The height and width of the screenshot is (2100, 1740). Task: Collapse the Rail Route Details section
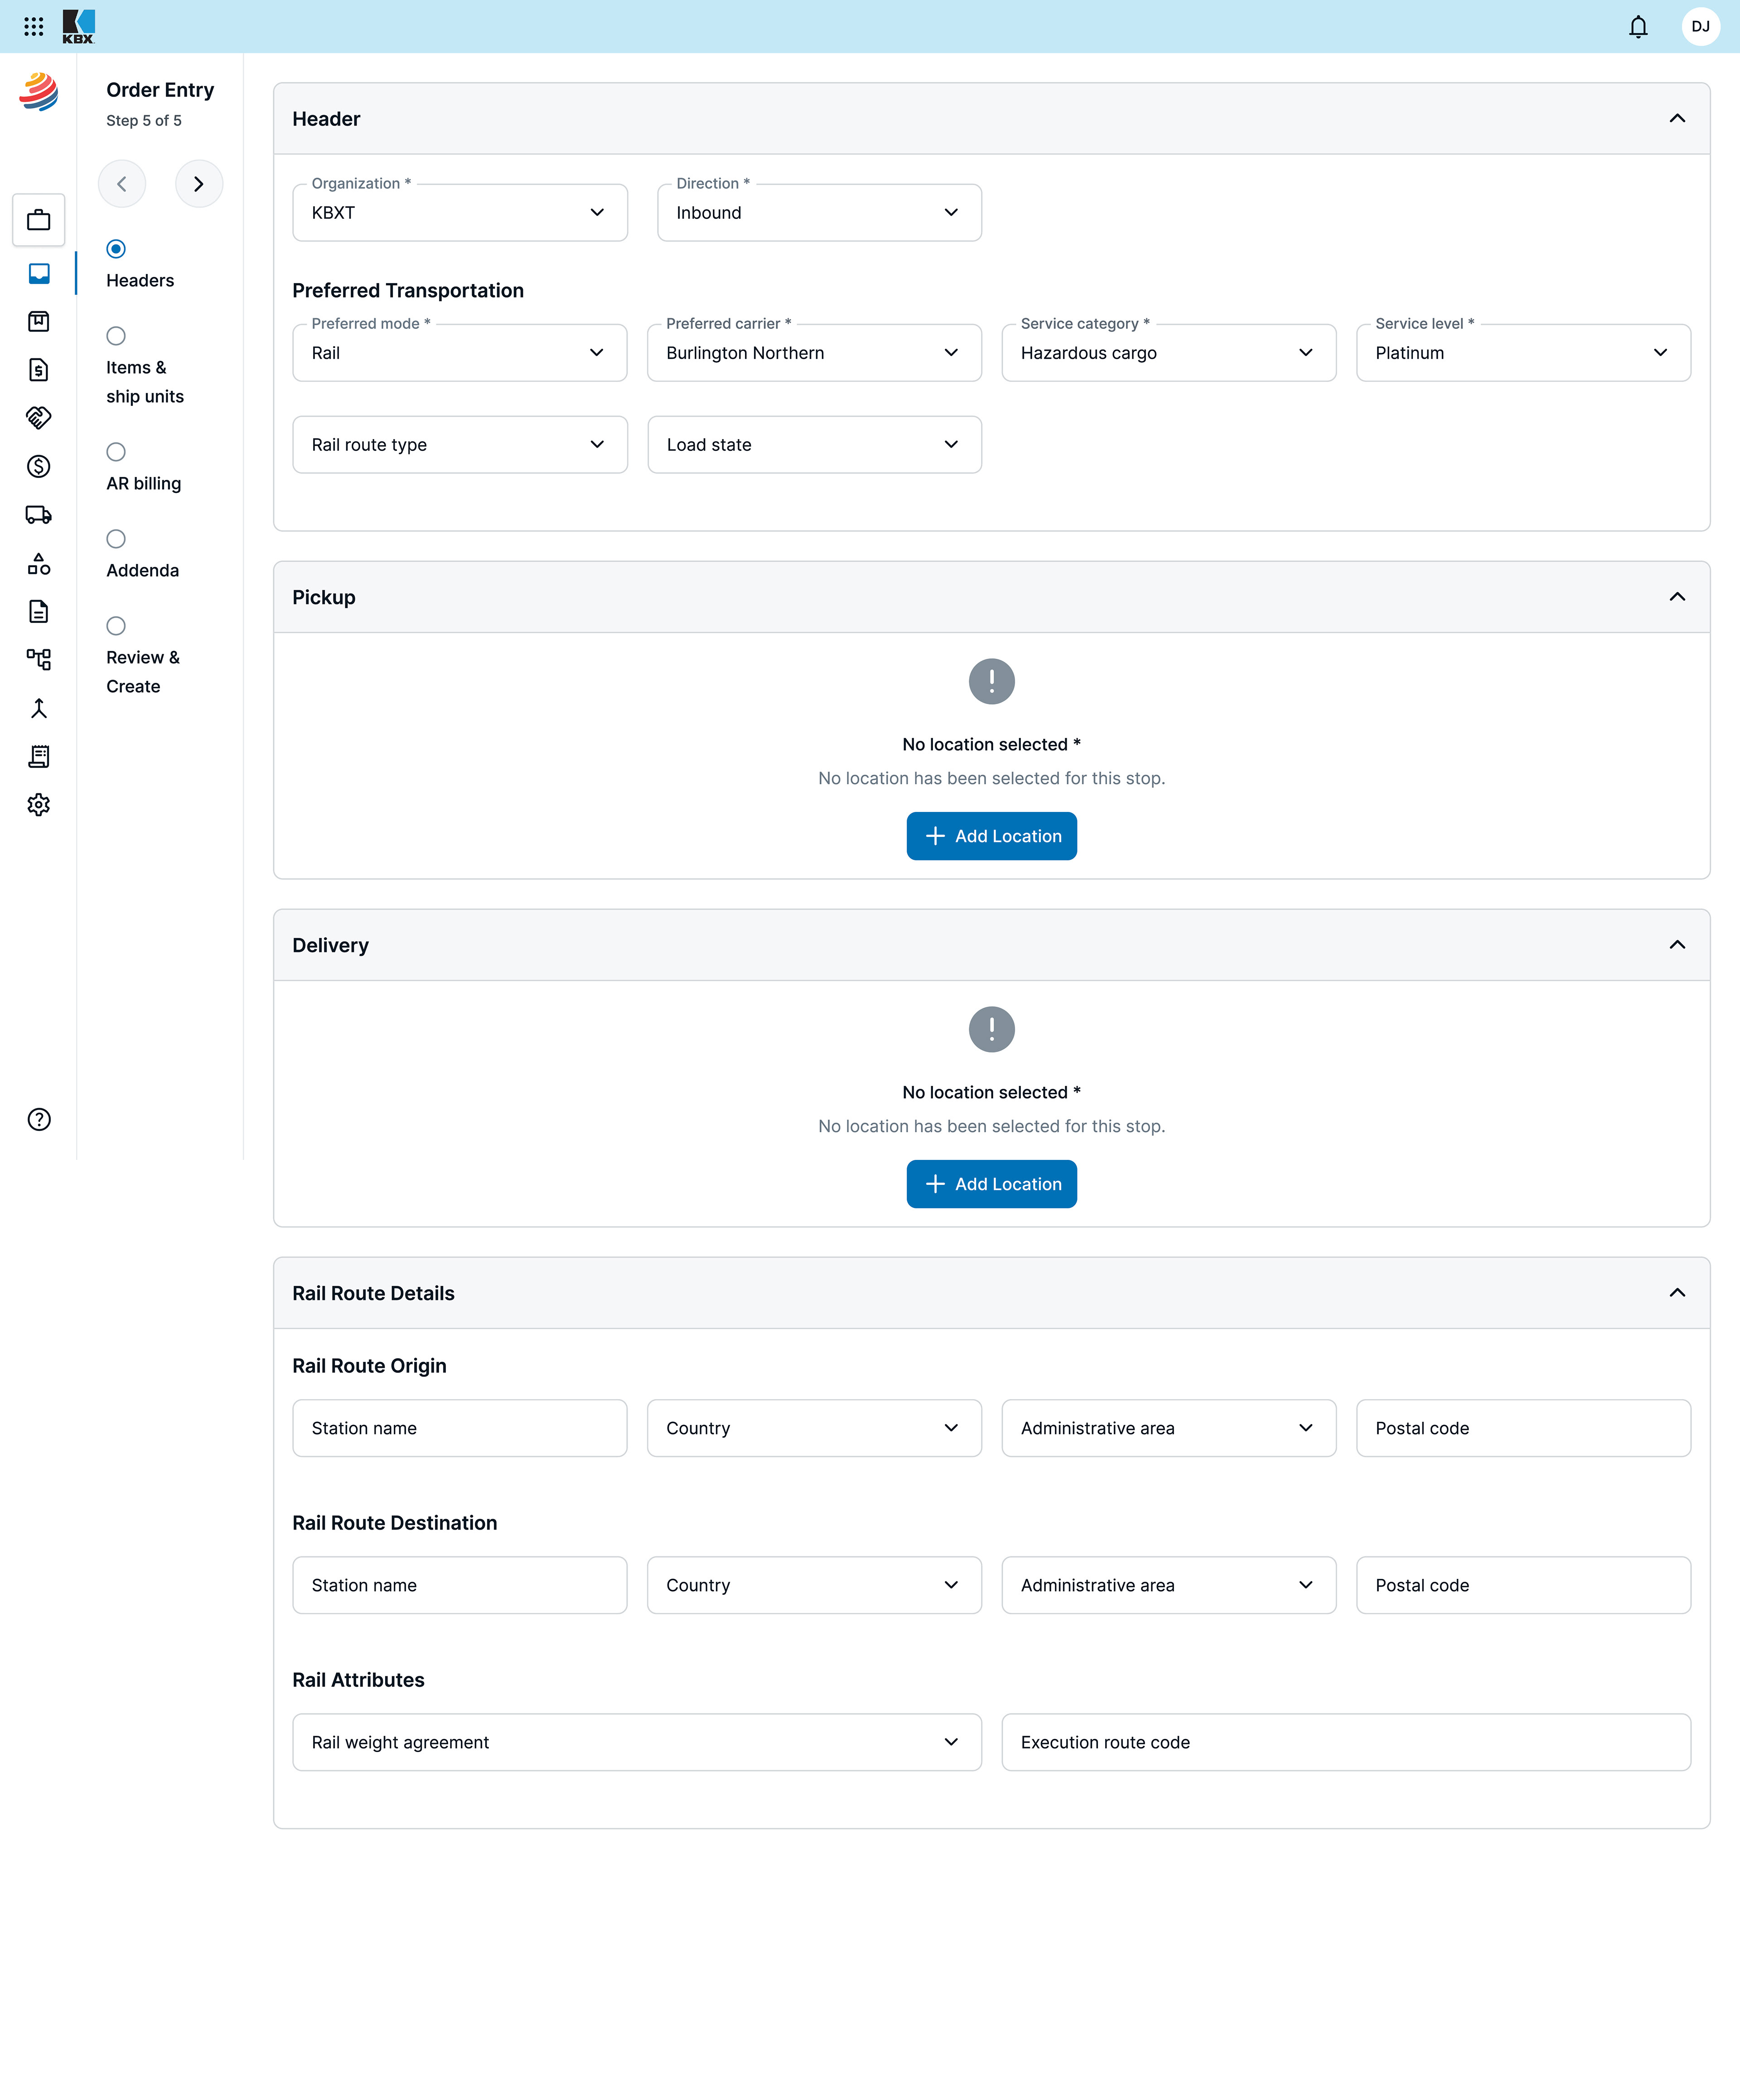1677,1293
